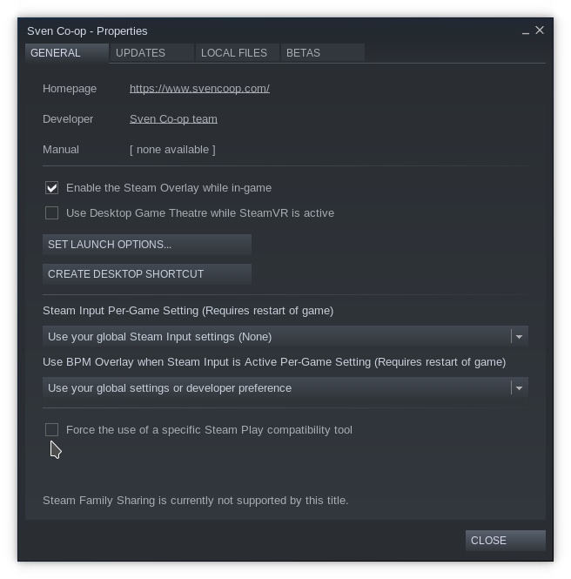The width and height of the screenshot is (571, 579).
Task: Click the Sven Co-op - Properties title bar
Action: tap(261, 30)
